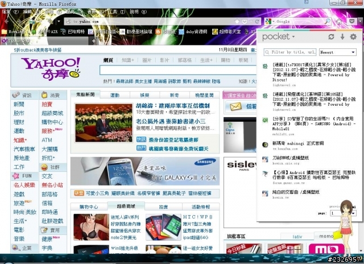Open headline 老公搞外遇 妻靠臉書逮小三
This screenshot has width=364, height=264.
[x=171, y=121]
